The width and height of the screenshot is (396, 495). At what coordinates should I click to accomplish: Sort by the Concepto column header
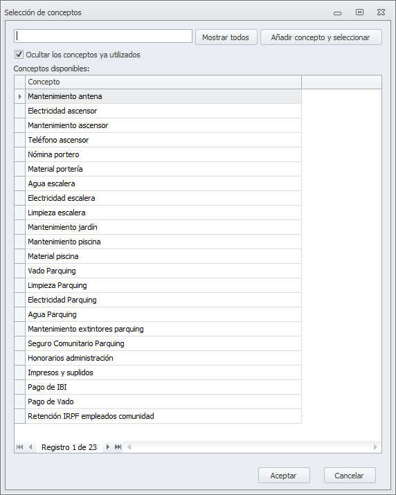(163, 82)
